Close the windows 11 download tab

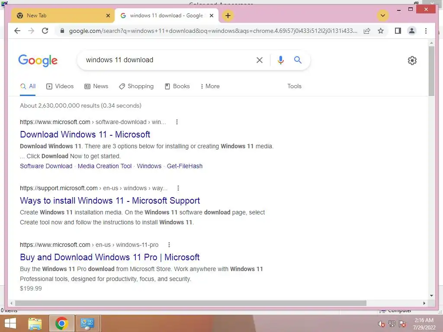(211, 16)
